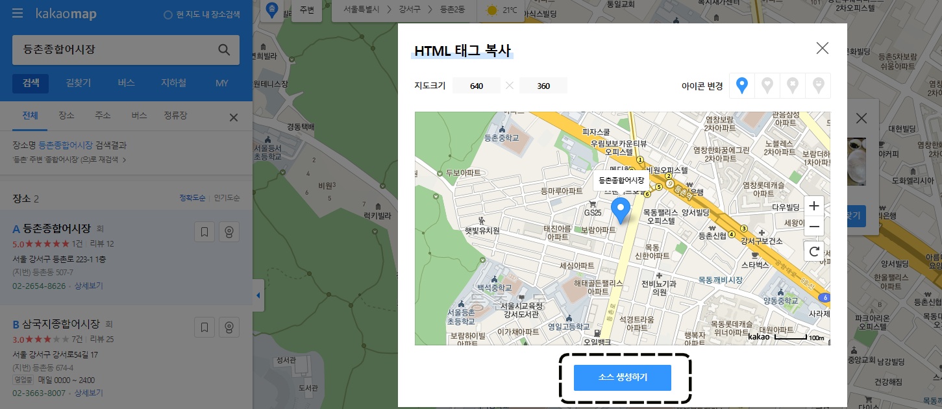The height and width of the screenshot is (409, 942).
Task: Bookmark 등촌종합어시장 result A
Action: 204,232
